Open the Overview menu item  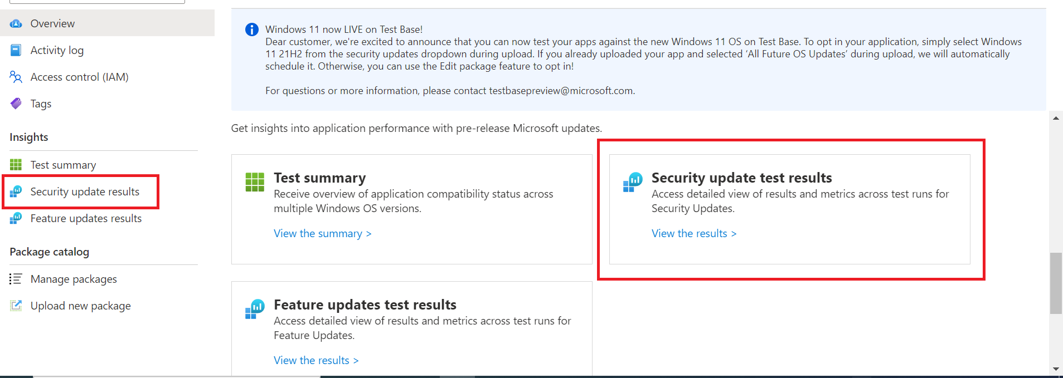tap(52, 23)
